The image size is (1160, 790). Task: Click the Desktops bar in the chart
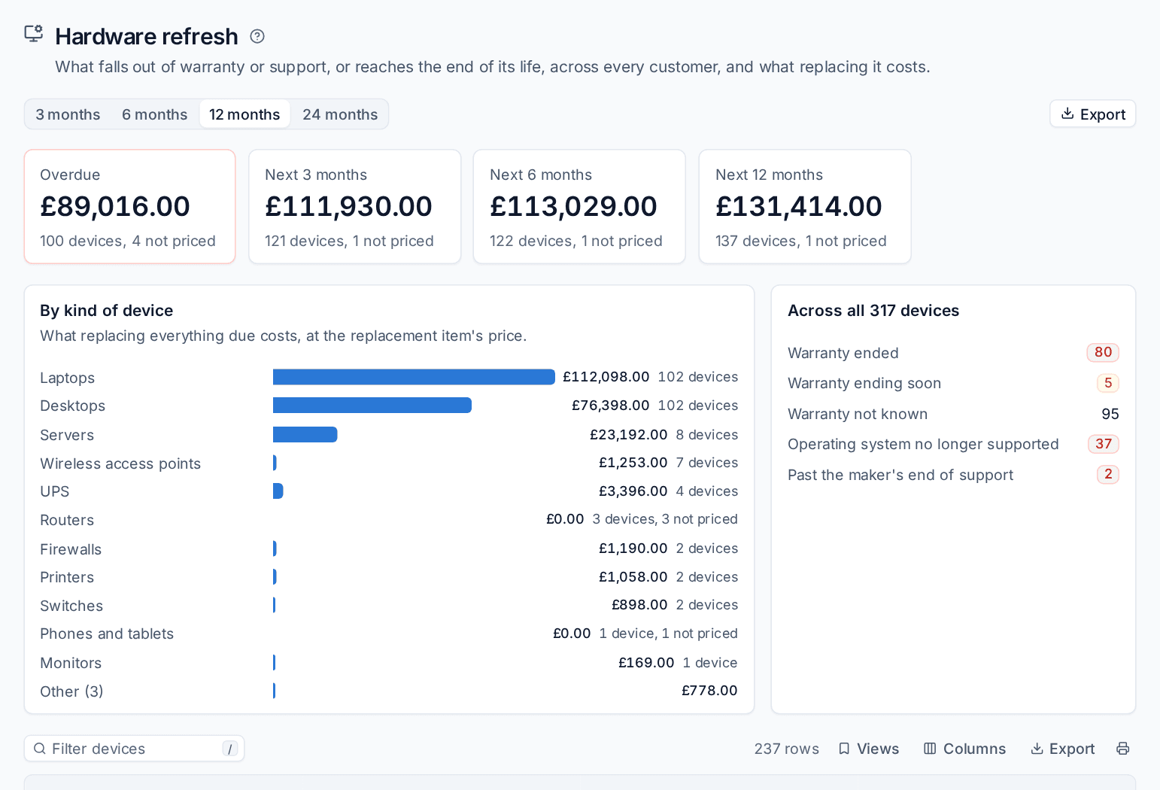pyautogui.click(x=372, y=406)
